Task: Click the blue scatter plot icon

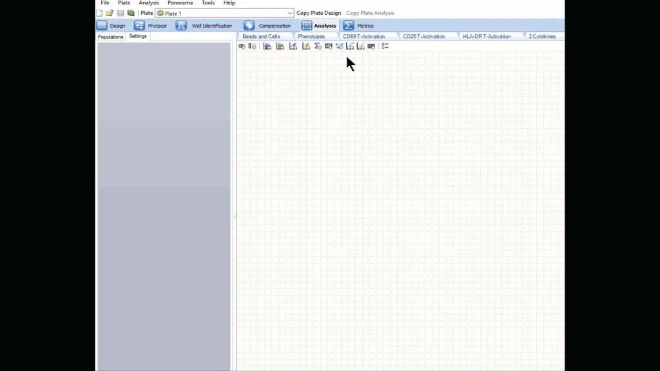Action: pyautogui.click(x=293, y=46)
